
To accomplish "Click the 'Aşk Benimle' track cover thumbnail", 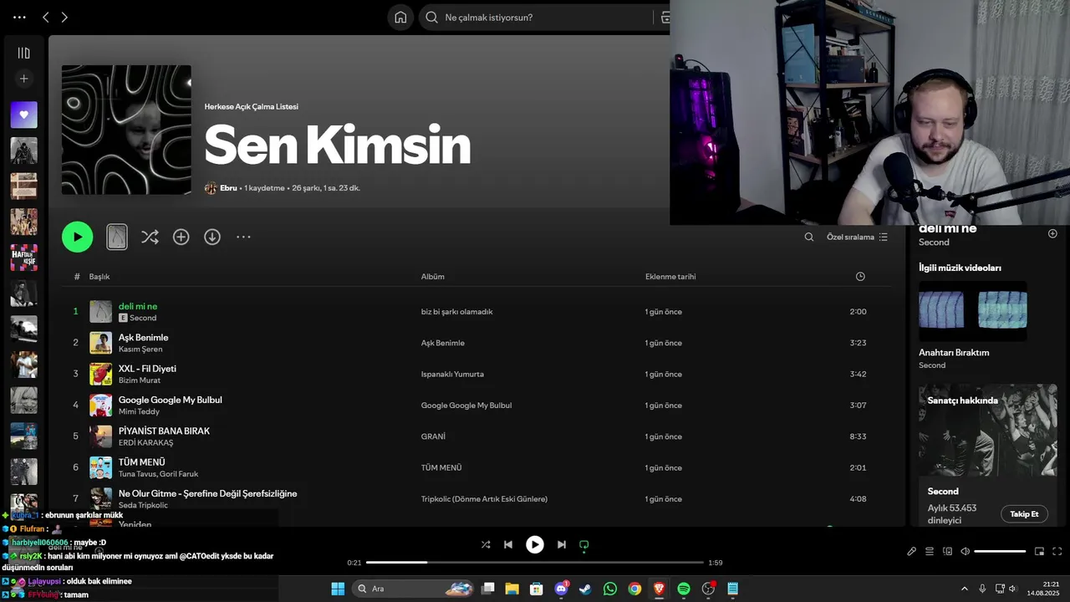I will pyautogui.click(x=100, y=343).
